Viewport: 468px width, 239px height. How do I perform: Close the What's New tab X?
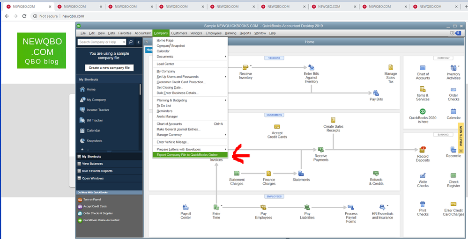[x=461, y=151]
